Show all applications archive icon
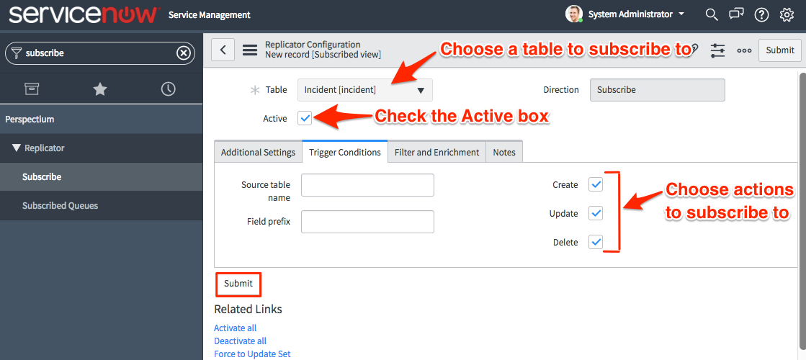 32,89
